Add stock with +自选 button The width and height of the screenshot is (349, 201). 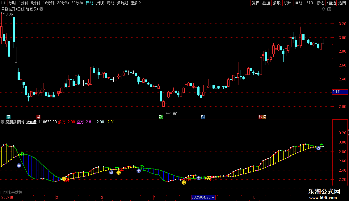click(331, 3)
